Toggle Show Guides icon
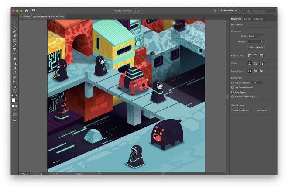 coord(250,63)
